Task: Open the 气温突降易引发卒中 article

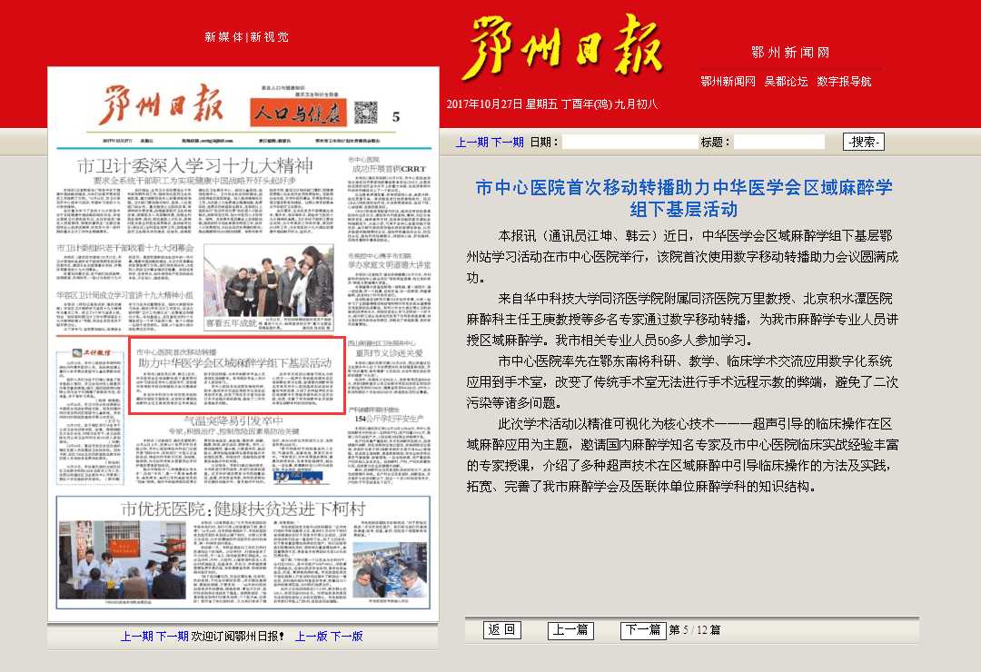Action: [x=233, y=420]
